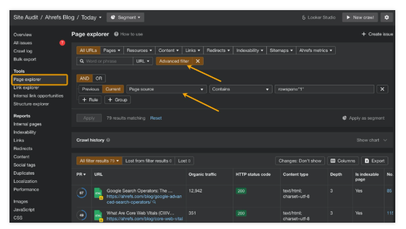Delete the Page source rule row
This screenshot has height=229, width=406.
pos(382,89)
